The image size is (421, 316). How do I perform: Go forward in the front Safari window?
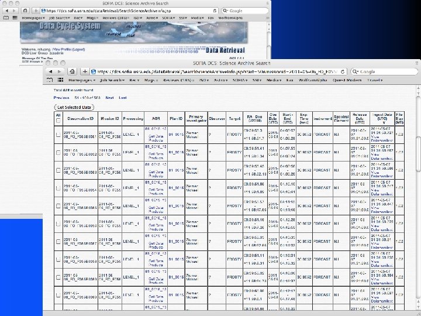(x=59, y=72)
